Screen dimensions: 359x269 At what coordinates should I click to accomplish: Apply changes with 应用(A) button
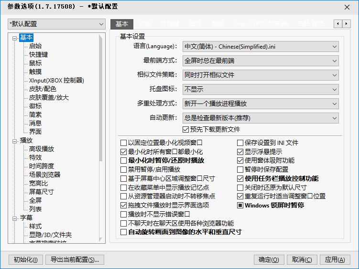click(x=335, y=260)
